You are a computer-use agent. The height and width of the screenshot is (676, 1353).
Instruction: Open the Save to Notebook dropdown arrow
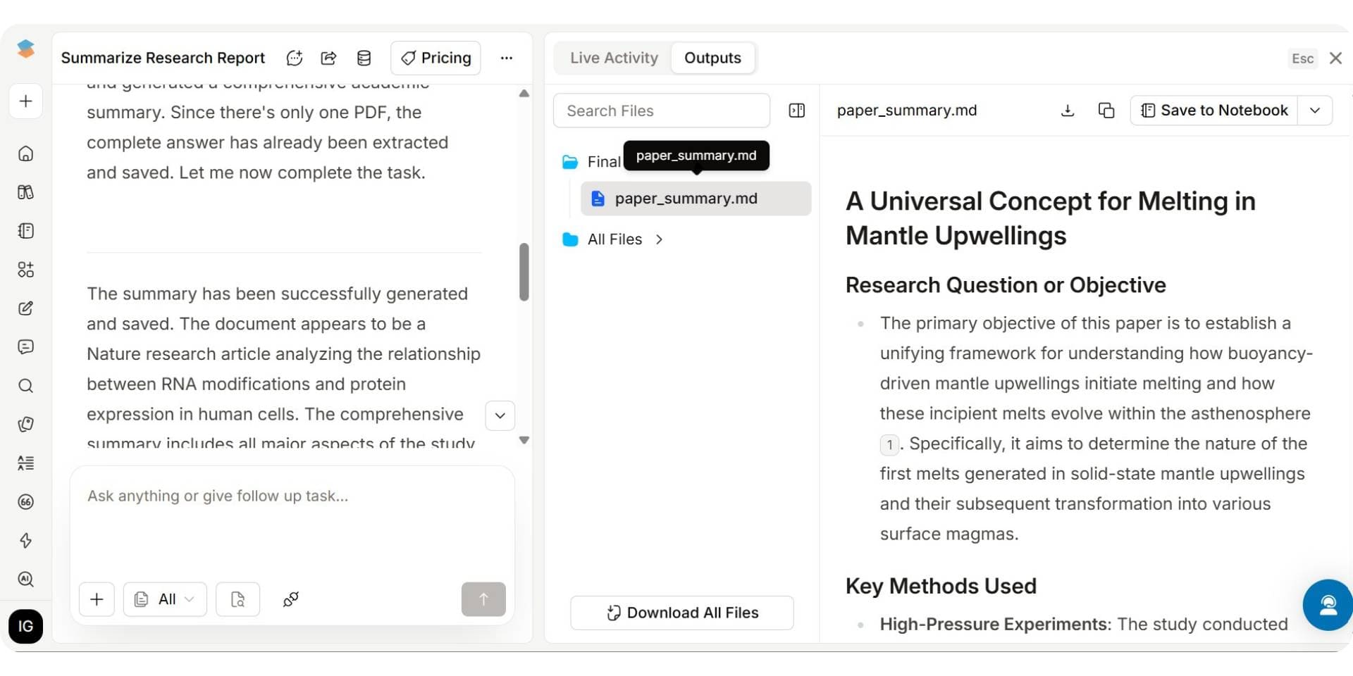coord(1314,111)
